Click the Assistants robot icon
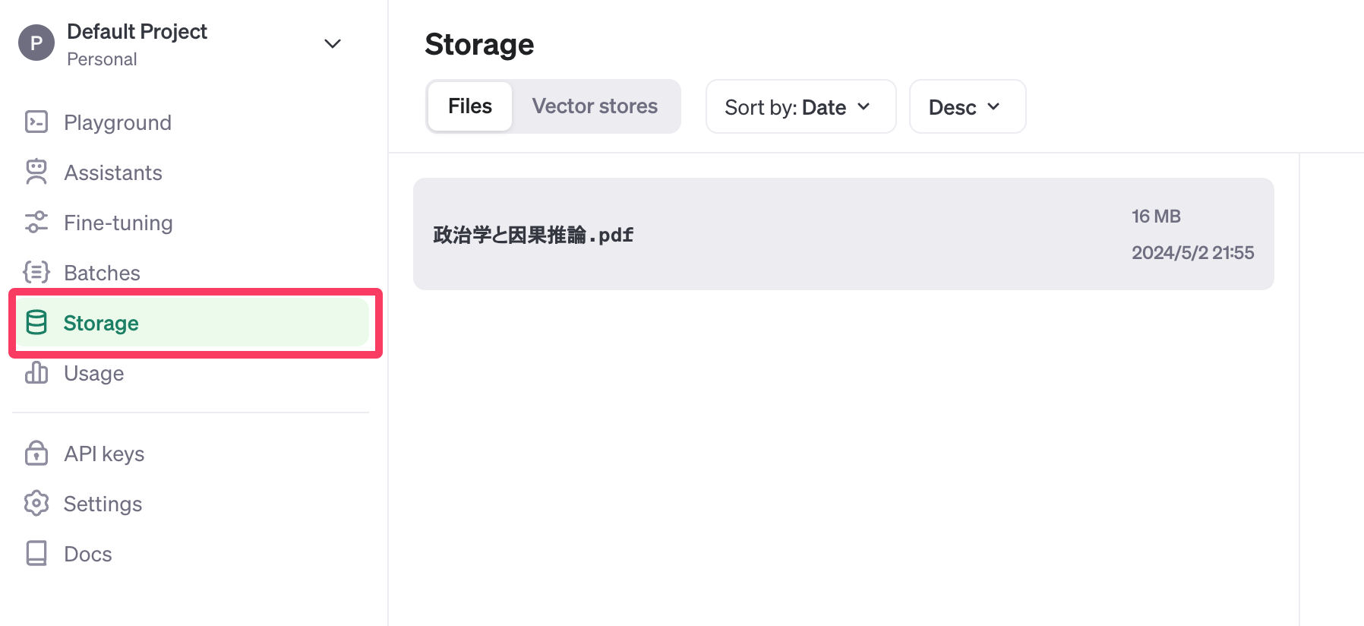Viewport: 1364px width, 626px height. (x=36, y=172)
